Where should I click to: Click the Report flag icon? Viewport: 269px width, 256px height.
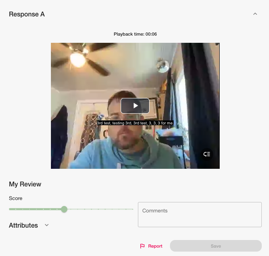tap(142, 246)
